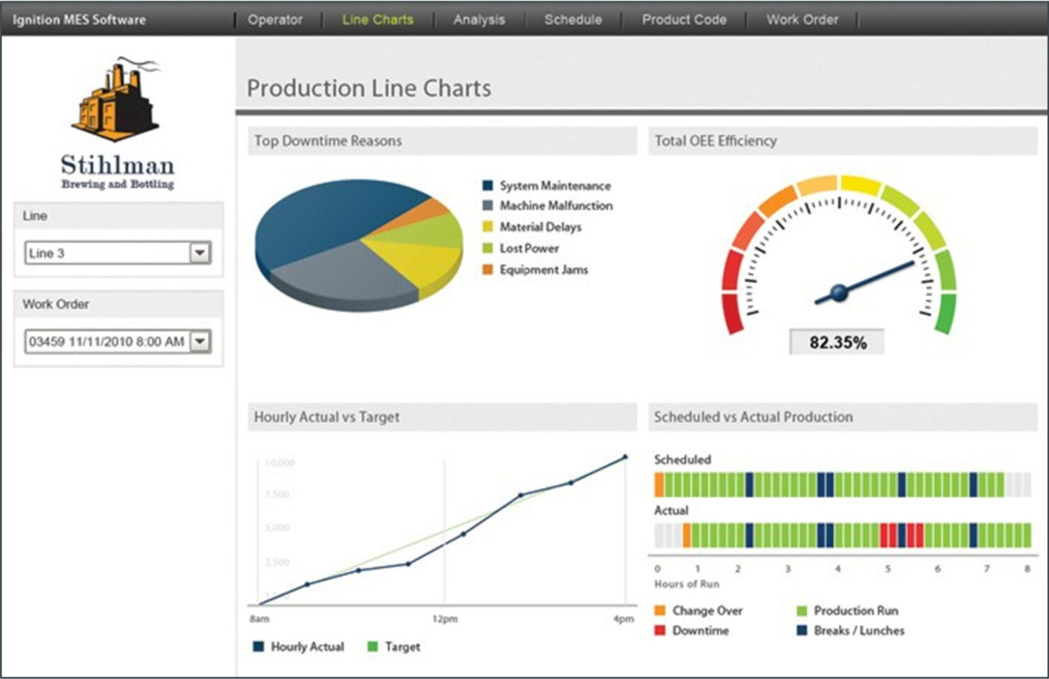Click the Change Over legend swatch

[x=660, y=610]
